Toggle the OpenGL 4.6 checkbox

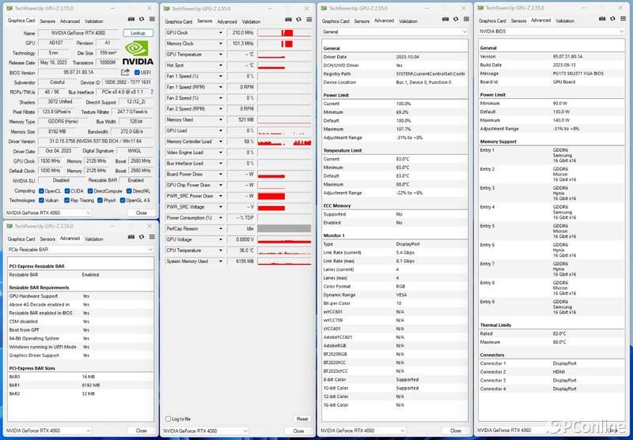coord(123,201)
